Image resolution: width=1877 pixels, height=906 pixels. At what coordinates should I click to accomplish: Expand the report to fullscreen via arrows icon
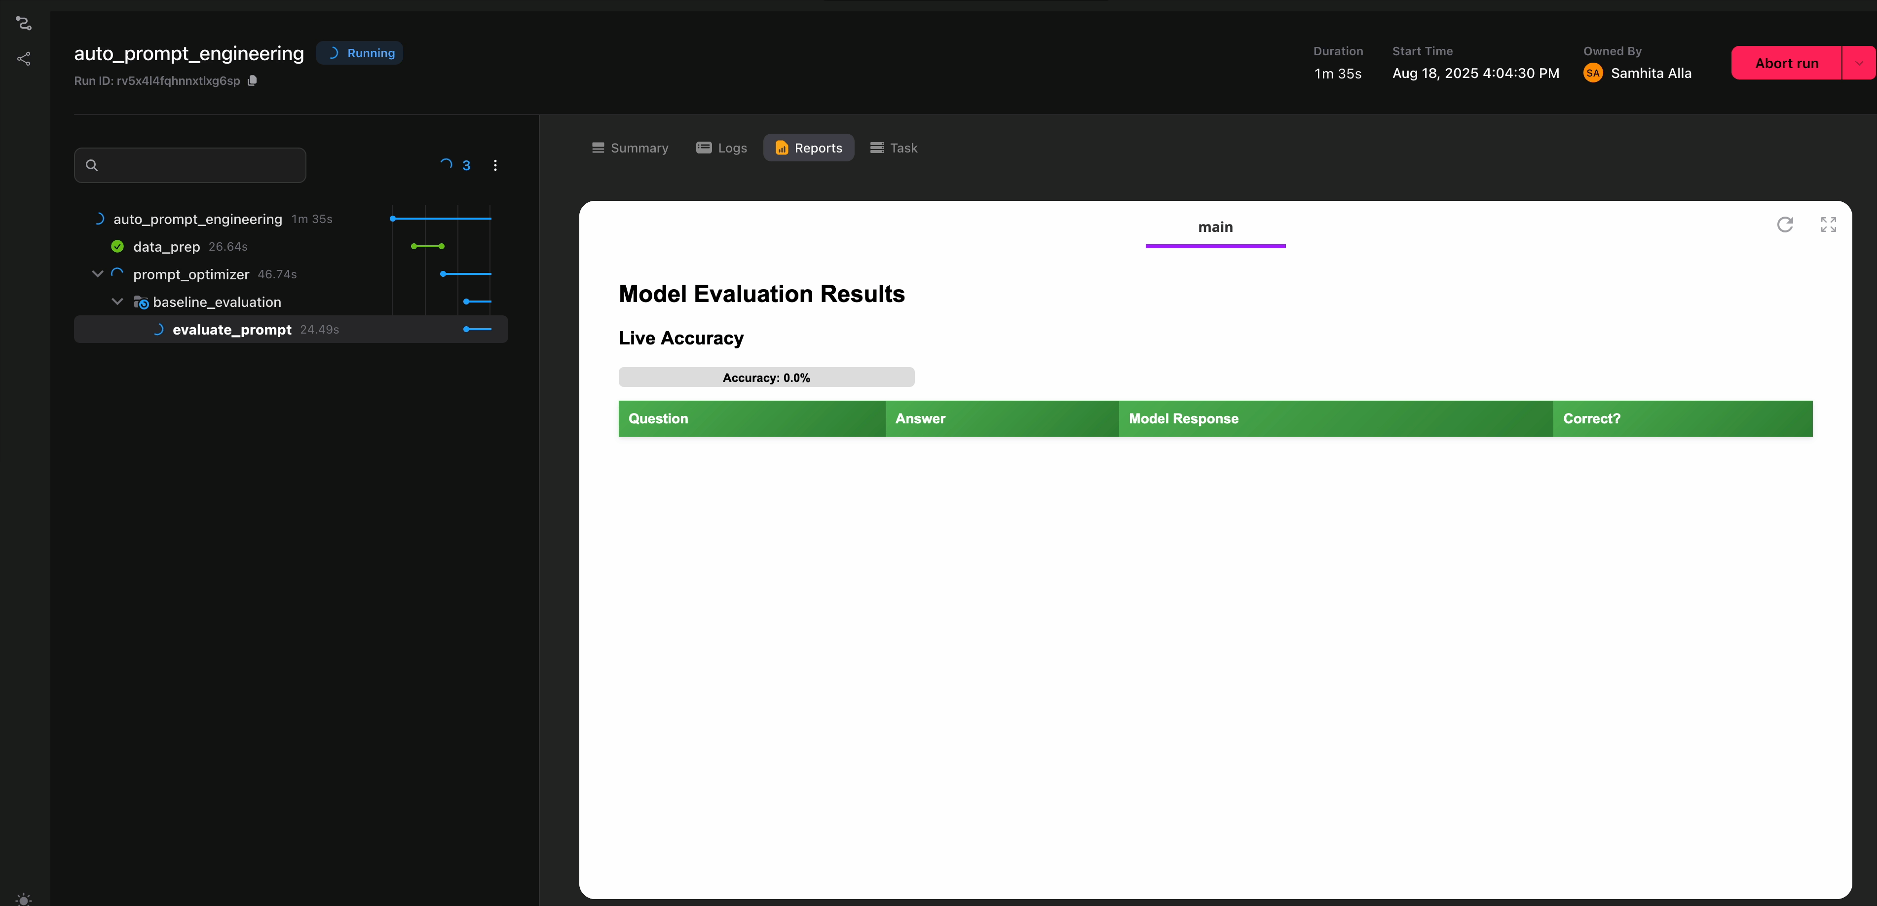1828,224
